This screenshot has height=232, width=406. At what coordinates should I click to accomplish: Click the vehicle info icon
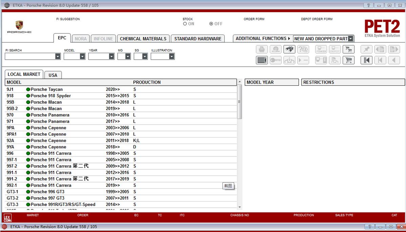pyautogui.click(x=289, y=60)
